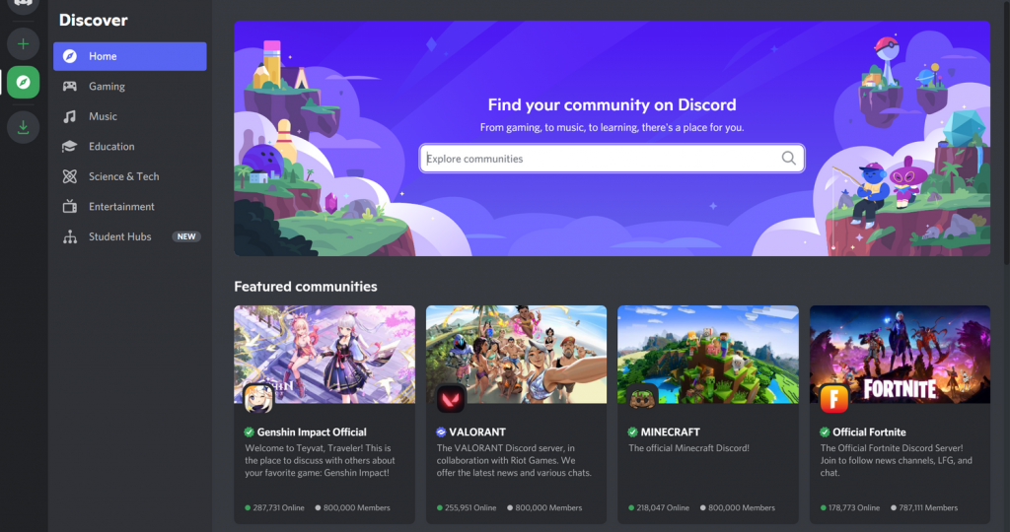The image size is (1010, 532).
Task: Focus the Explore communities search field
Action: pos(612,159)
